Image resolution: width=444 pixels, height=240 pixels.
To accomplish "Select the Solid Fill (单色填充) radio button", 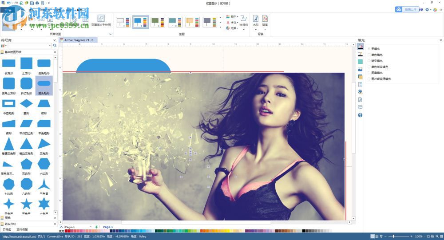I will 369,55.
